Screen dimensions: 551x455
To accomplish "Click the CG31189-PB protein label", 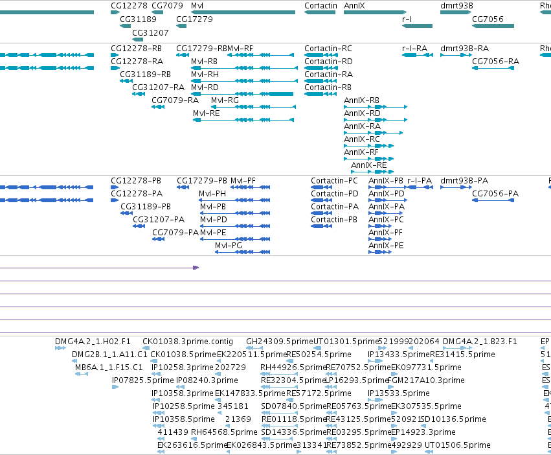I will (x=146, y=207).
